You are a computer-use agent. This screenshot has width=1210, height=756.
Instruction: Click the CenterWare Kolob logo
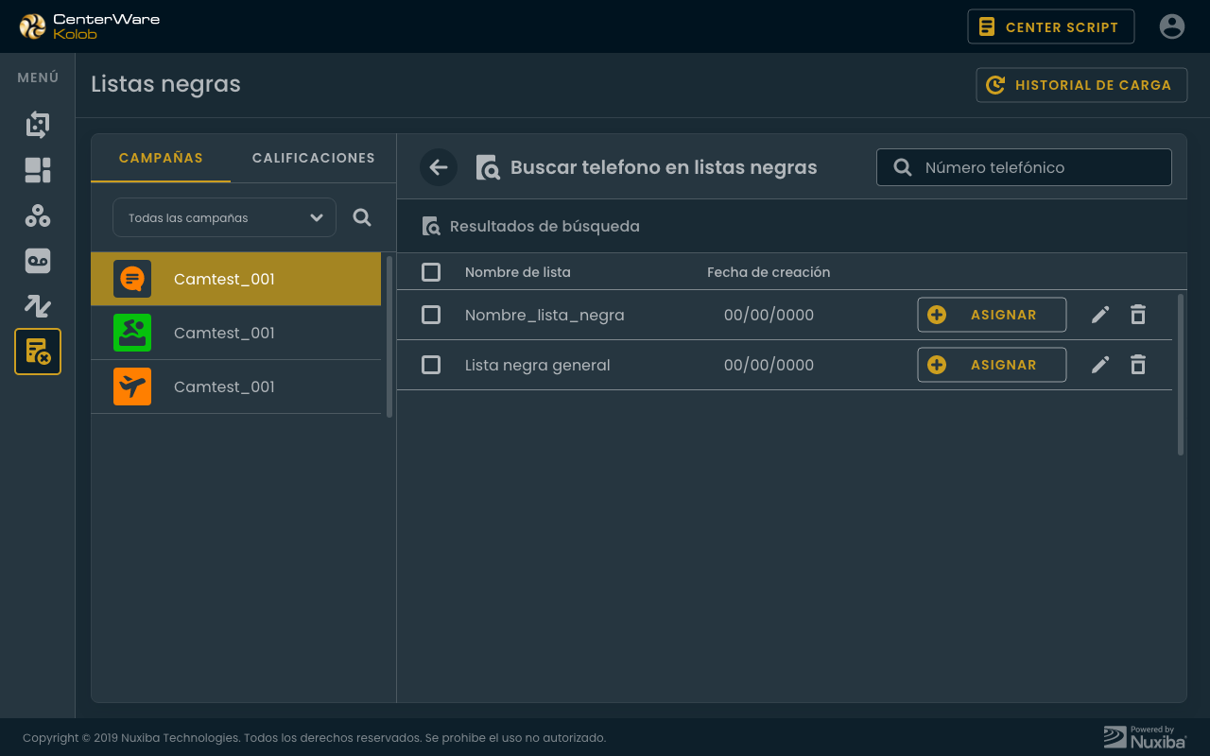click(x=90, y=26)
